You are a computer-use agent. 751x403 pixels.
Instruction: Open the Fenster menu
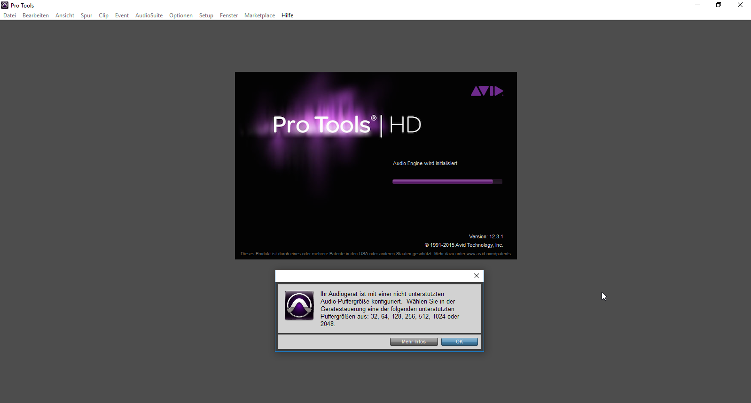229,15
